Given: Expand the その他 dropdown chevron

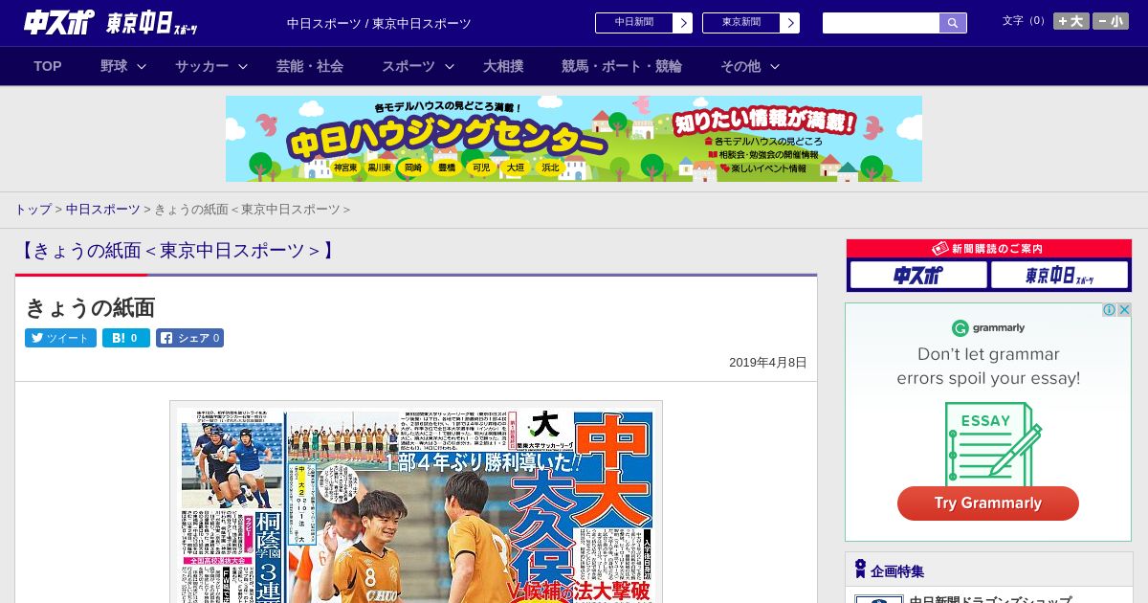Looking at the screenshot, I should coord(775,67).
